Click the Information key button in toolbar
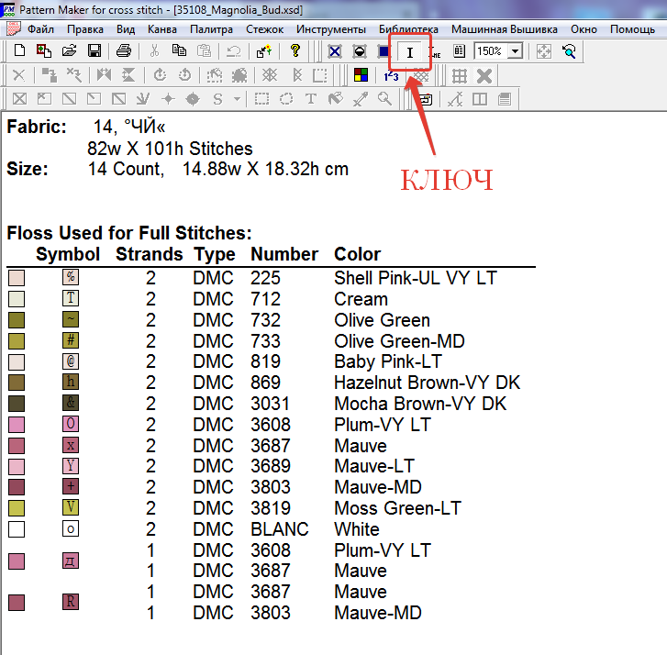The width and height of the screenshot is (667, 655). tap(409, 52)
